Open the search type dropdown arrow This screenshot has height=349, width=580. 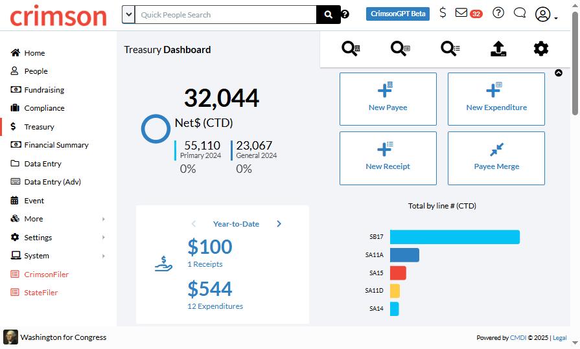point(128,14)
